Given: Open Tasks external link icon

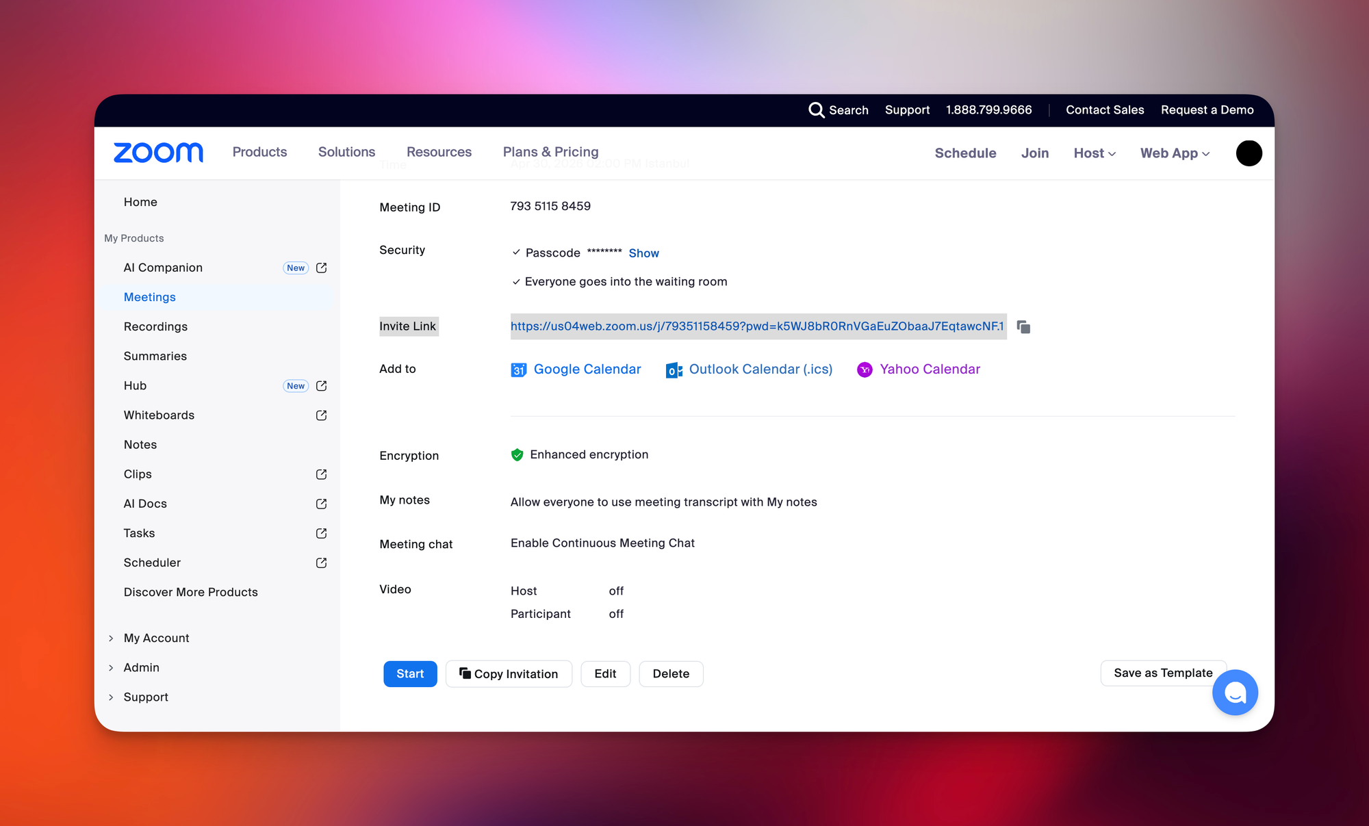Looking at the screenshot, I should (321, 533).
